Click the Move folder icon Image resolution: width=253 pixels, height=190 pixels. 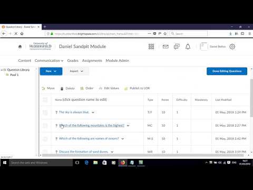pos(43,88)
